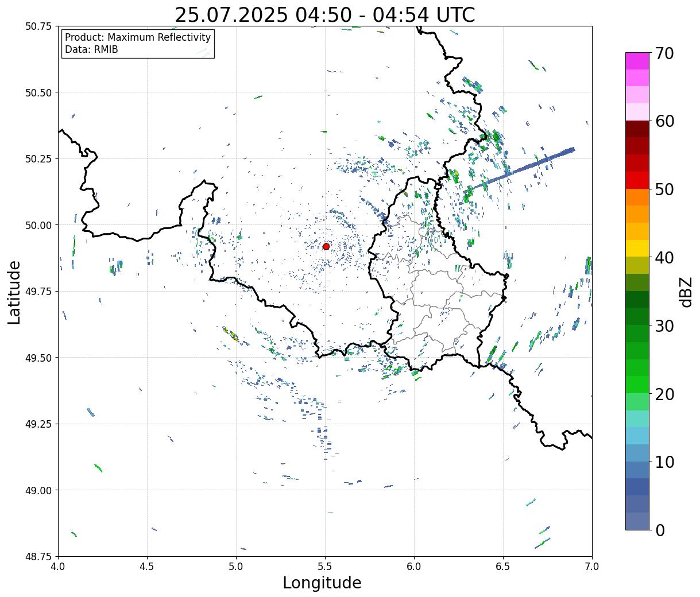Viewport: 700px width, 597px height.
Task: Click the latitude tick label 49.50
Action: click(x=38, y=358)
